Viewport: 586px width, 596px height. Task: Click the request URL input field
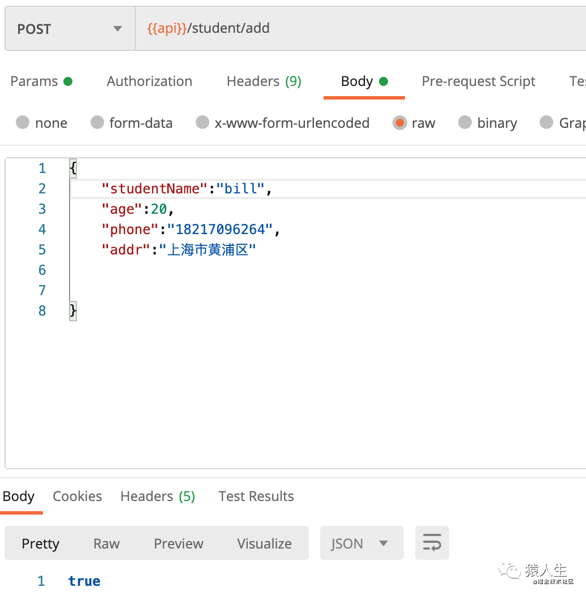pyautogui.click(x=356, y=29)
